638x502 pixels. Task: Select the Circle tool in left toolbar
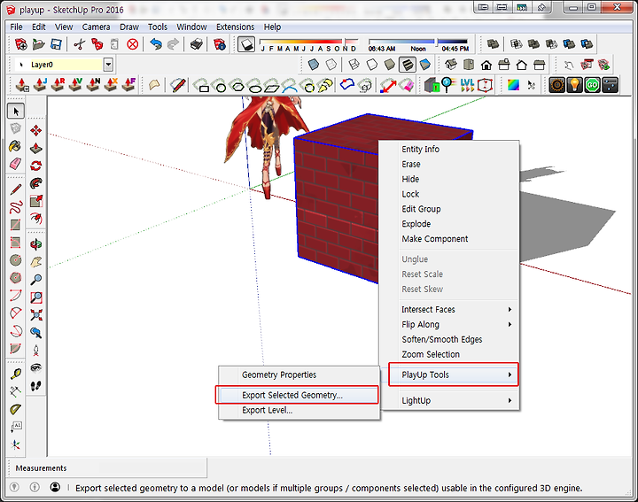15,260
